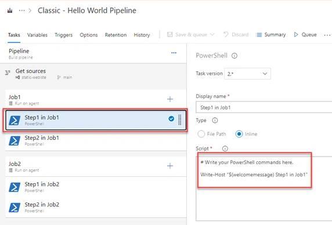Select the File Path radio button
Image resolution: width=332 pixels, height=225 pixels.
tap(201, 134)
